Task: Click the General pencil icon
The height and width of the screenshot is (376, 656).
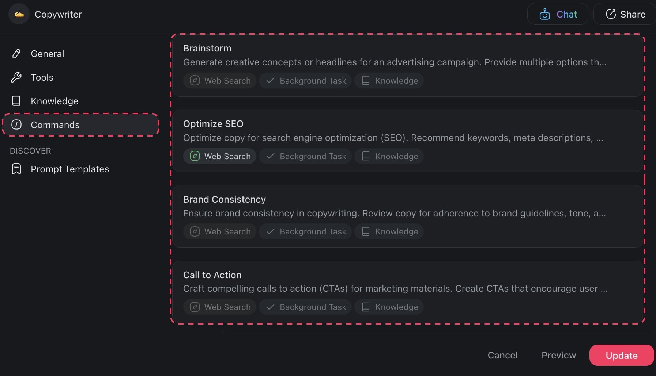Action: point(16,54)
